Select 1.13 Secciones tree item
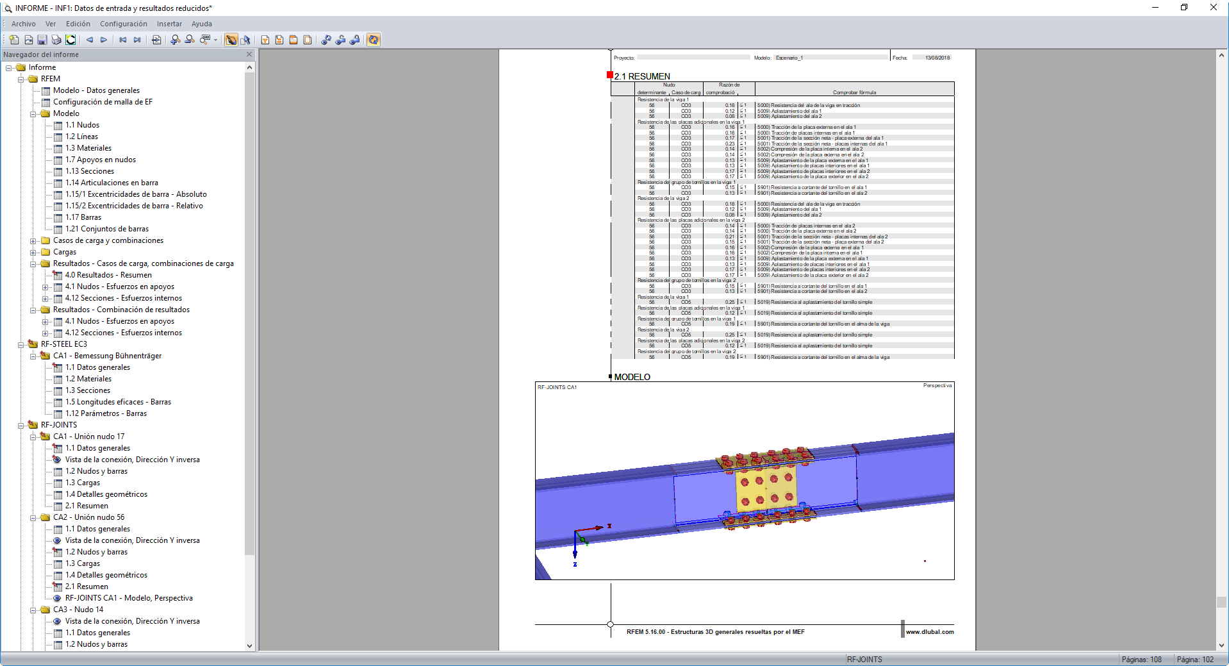1229x666 pixels. pyautogui.click(x=90, y=171)
